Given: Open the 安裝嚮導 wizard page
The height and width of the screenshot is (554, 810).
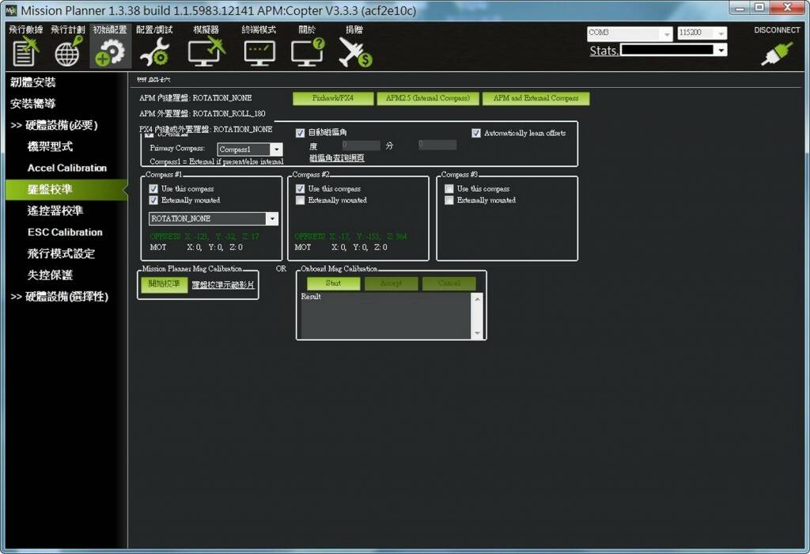Looking at the screenshot, I should (x=32, y=104).
